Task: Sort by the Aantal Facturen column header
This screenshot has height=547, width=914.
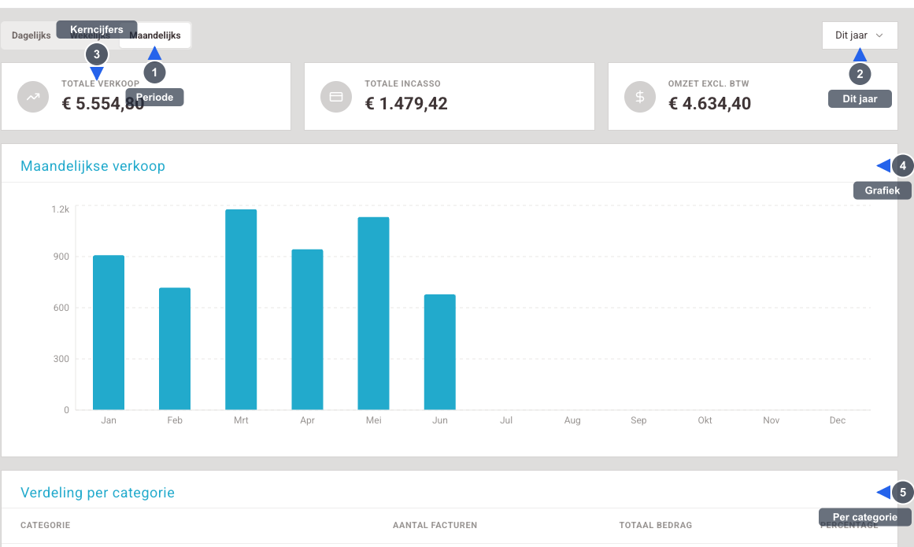Action: tap(435, 526)
